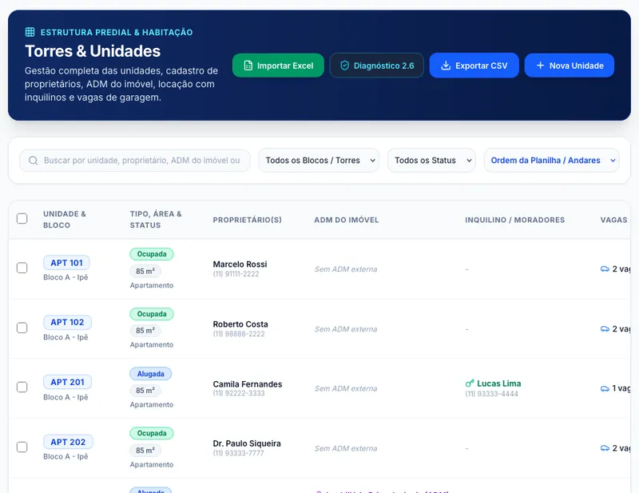Viewport: 639px width, 493px height.
Task: Click the car icon in APT 201 row
Action: click(605, 388)
